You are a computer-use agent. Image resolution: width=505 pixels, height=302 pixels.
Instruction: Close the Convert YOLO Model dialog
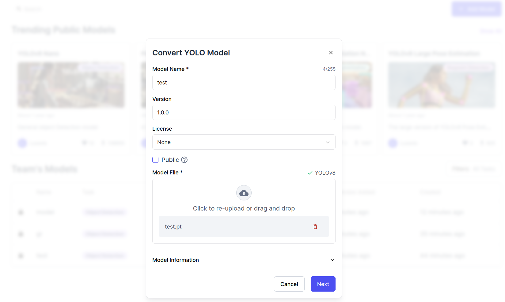(331, 53)
